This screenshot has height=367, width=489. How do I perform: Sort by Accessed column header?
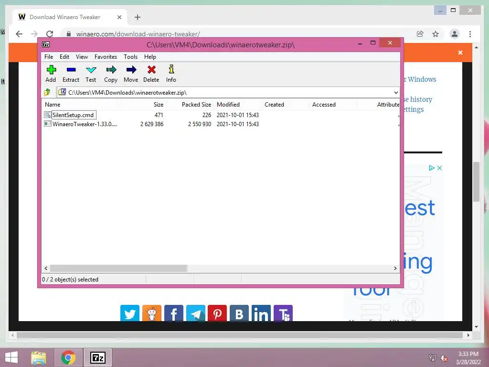tap(333, 105)
